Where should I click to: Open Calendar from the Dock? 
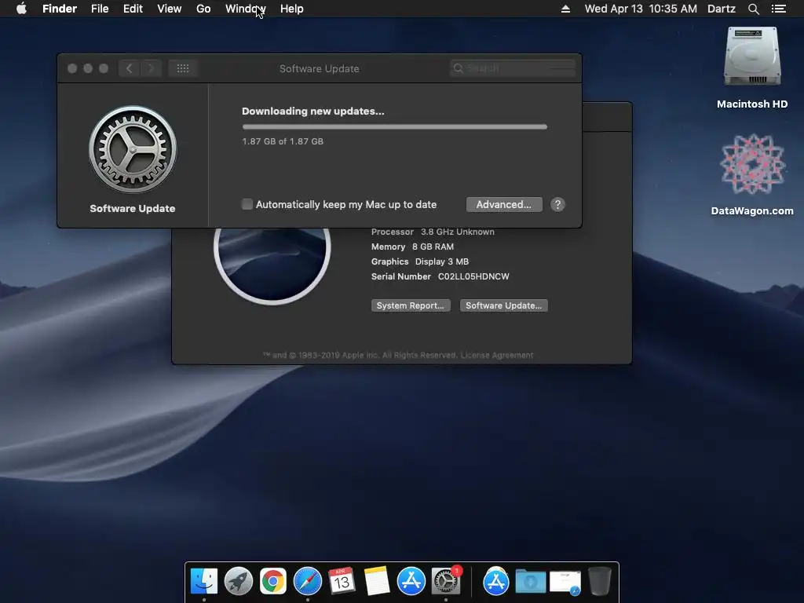click(342, 581)
